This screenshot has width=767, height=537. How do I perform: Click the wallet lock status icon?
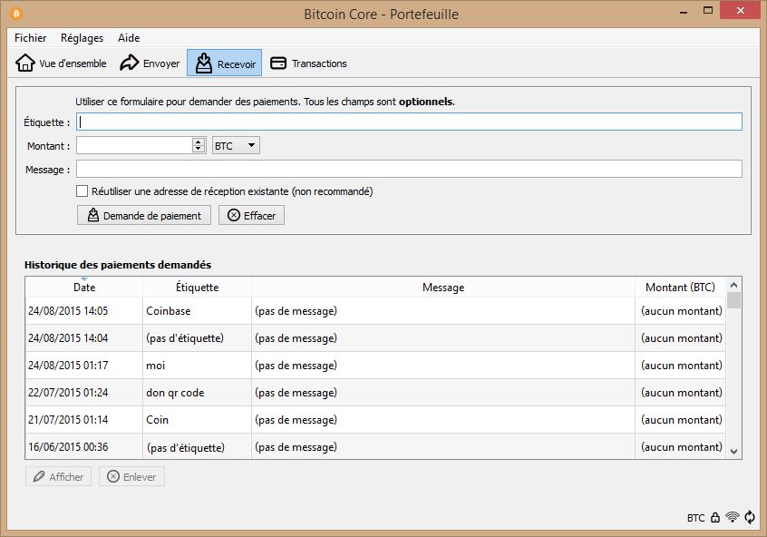[715, 518]
